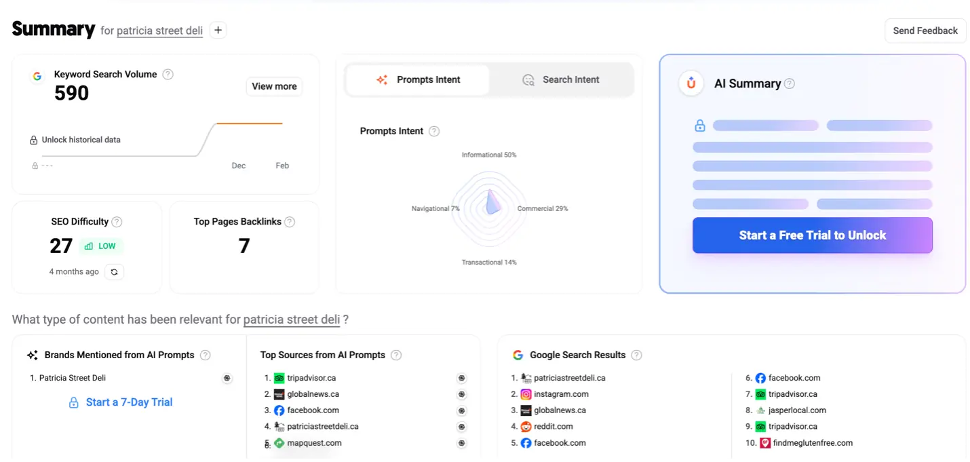Click the Prompts Intent radar chart
This screenshot has width=970, height=462.
[x=489, y=208]
